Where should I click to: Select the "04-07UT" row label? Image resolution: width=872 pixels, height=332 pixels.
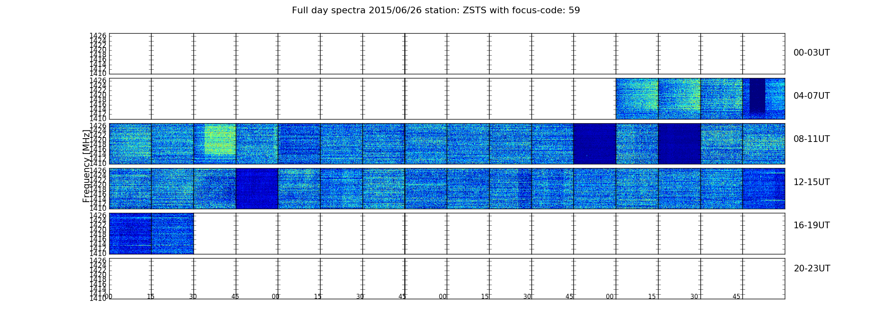click(811, 96)
